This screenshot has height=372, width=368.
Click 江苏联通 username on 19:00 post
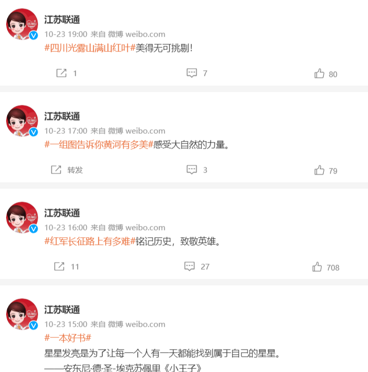62,20
